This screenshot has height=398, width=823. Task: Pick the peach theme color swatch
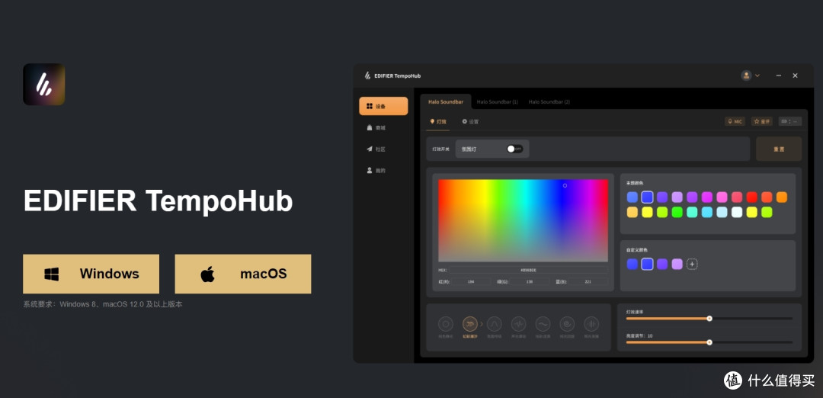pos(632,212)
